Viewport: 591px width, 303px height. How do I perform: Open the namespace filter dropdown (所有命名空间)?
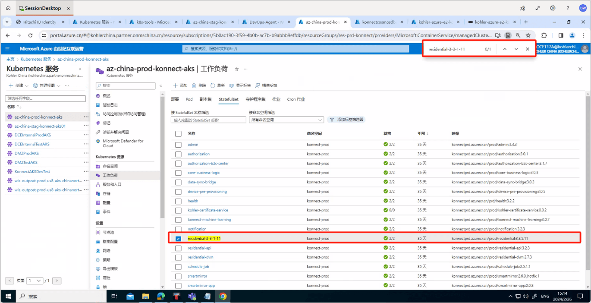[x=286, y=120]
